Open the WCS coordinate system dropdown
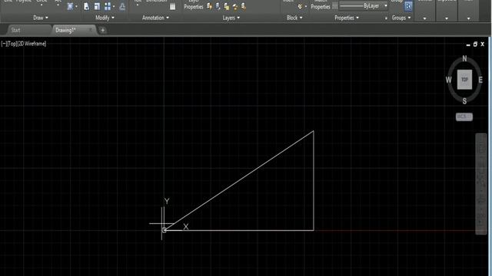The height and width of the screenshot is (276, 492). click(464, 117)
